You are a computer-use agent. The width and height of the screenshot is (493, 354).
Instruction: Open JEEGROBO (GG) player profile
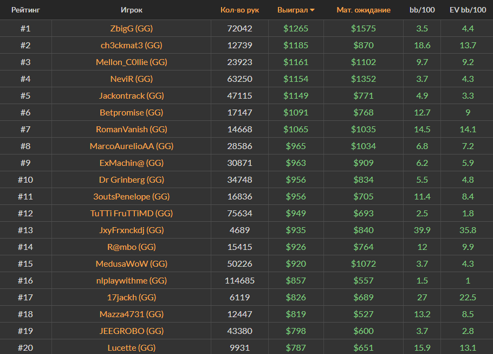tap(132, 331)
